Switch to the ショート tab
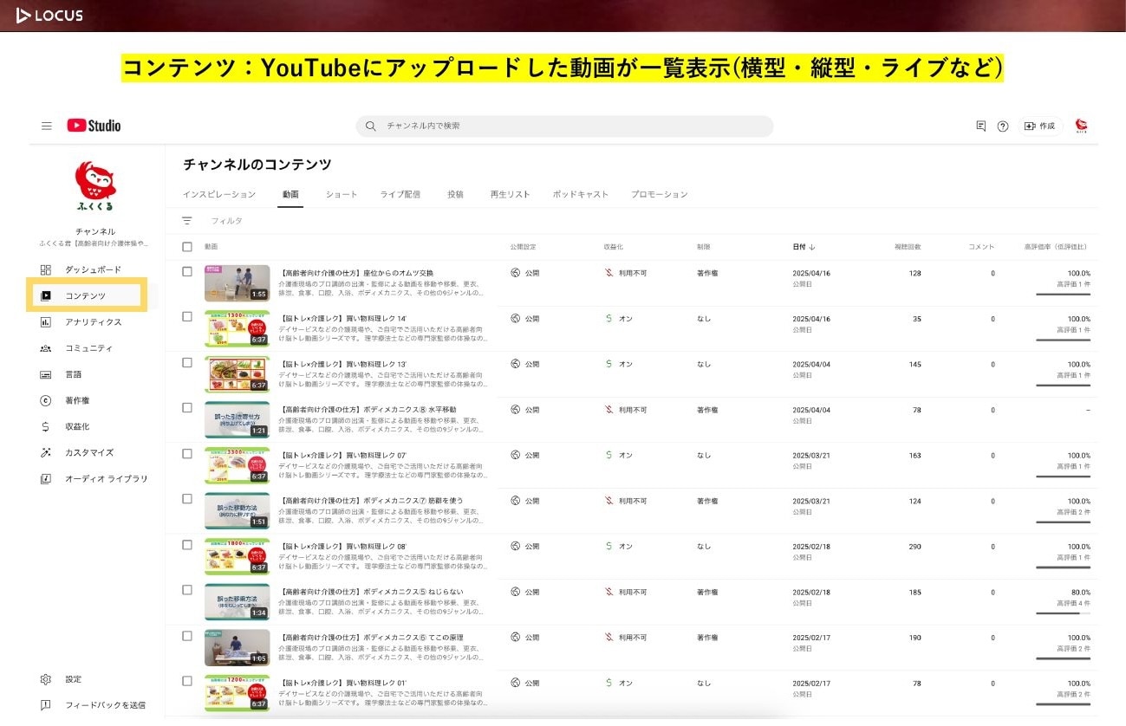The width and height of the screenshot is (1126, 726). pyautogui.click(x=341, y=195)
